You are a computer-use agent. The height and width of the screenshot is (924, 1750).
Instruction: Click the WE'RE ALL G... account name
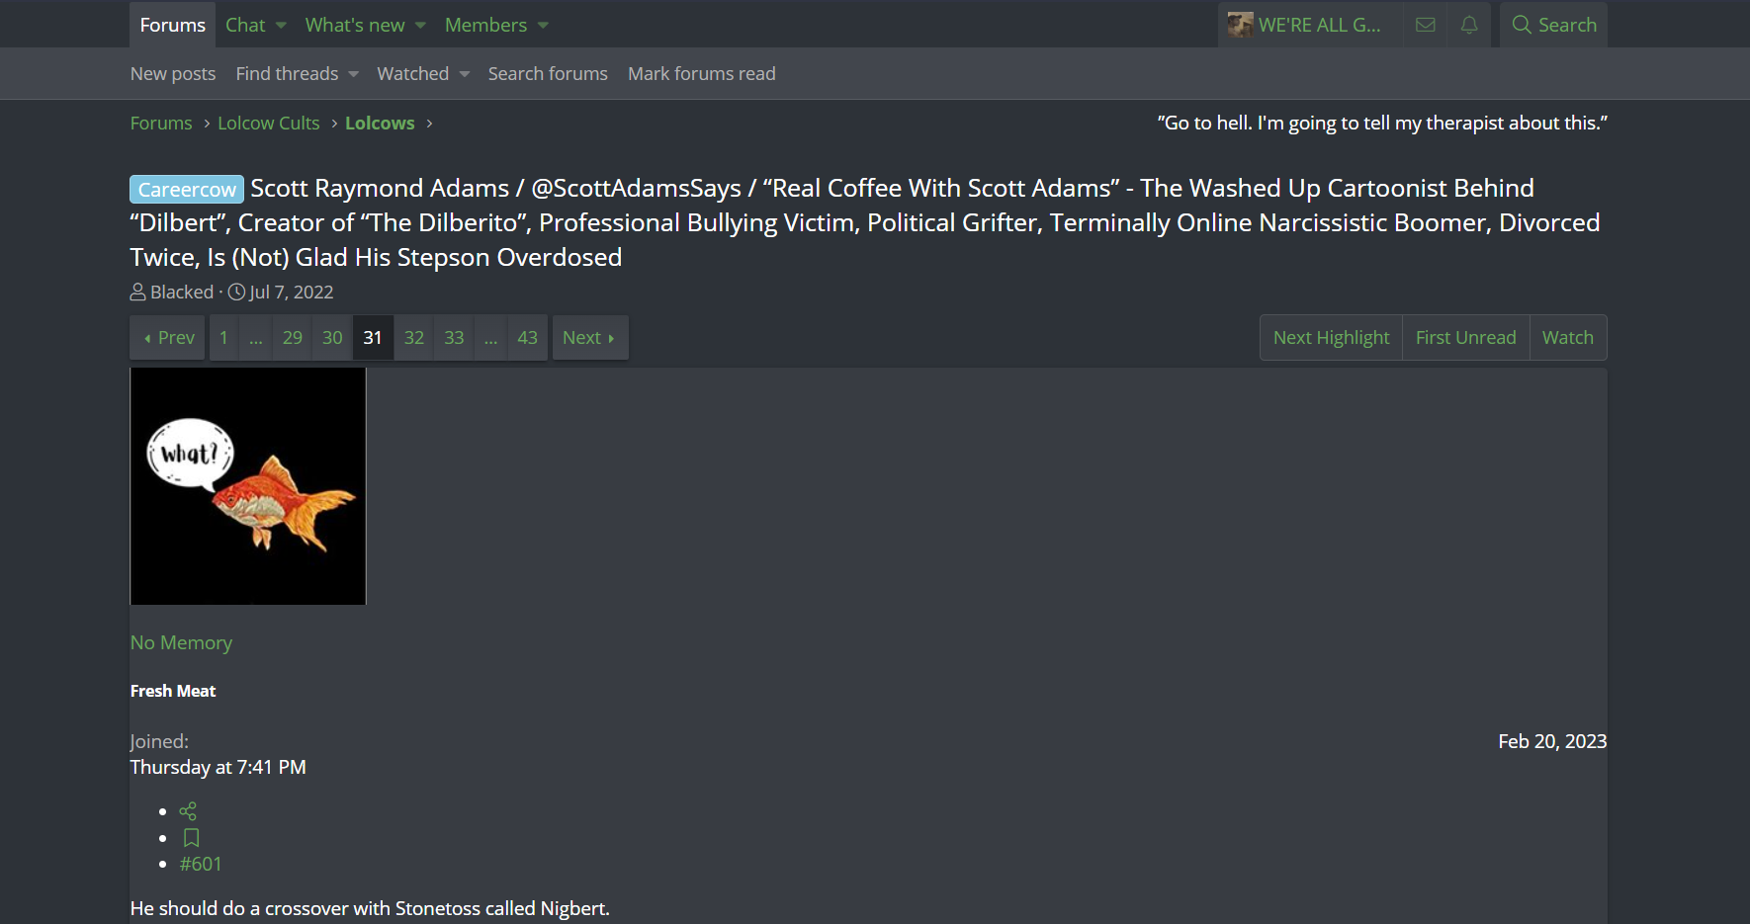coord(1319,25)
